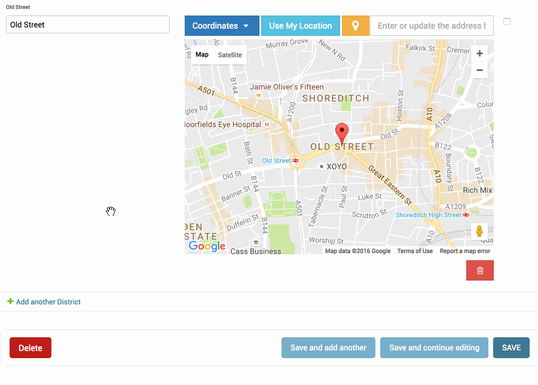The image size is (538, 385).
Task: Click the SAVE button
Action: tap(511, 347)
